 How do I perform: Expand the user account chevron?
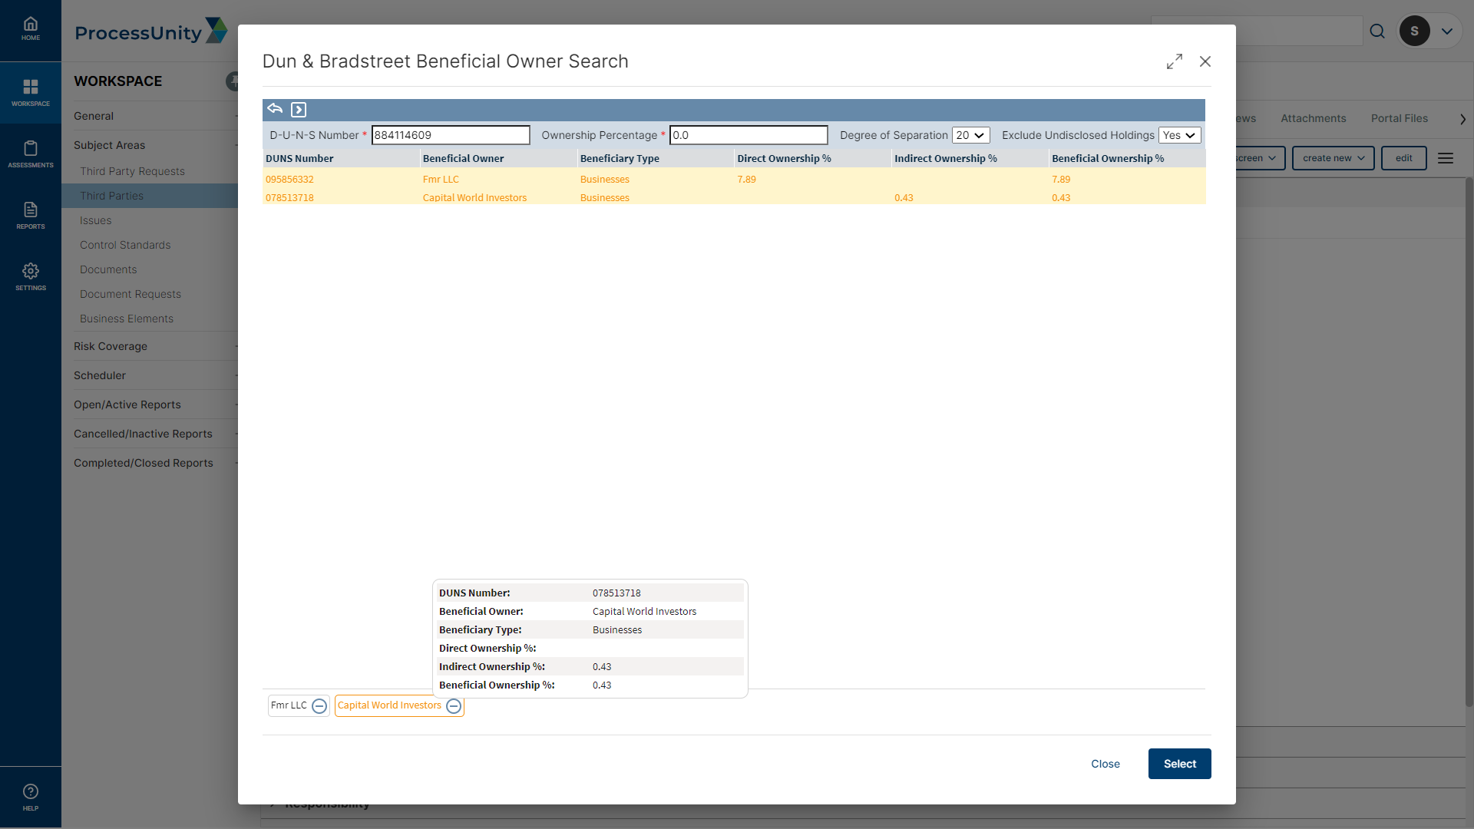click(x=1447, y=31)
